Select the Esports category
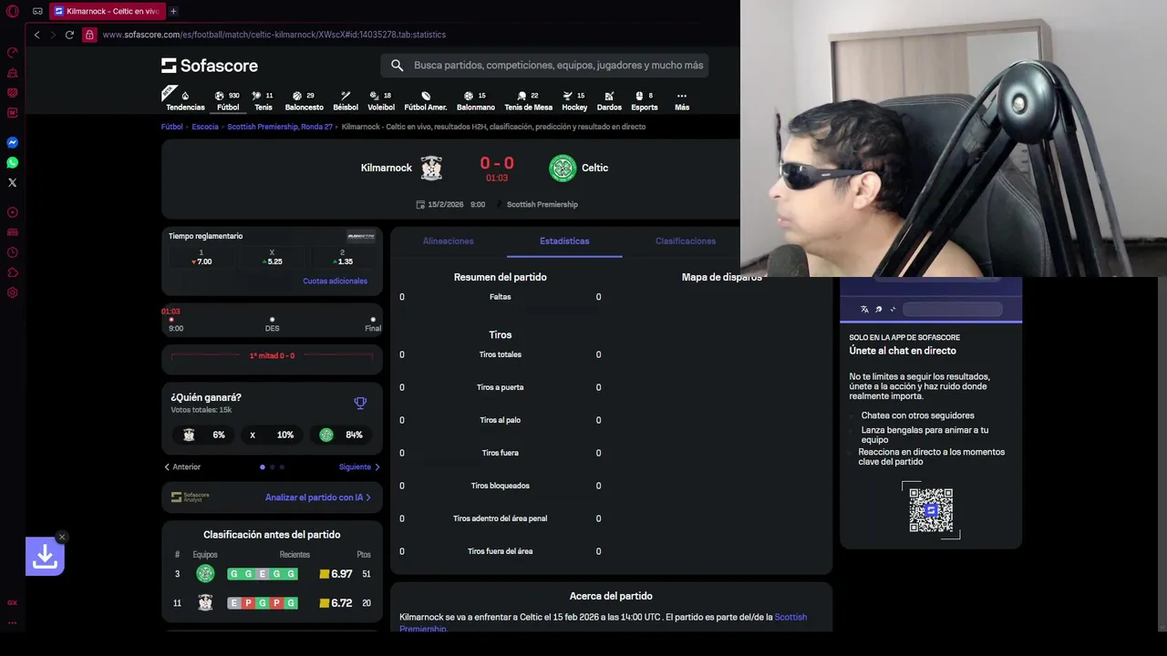The image size is (1167, 656). pyautogui.click(x=644, y=100)
